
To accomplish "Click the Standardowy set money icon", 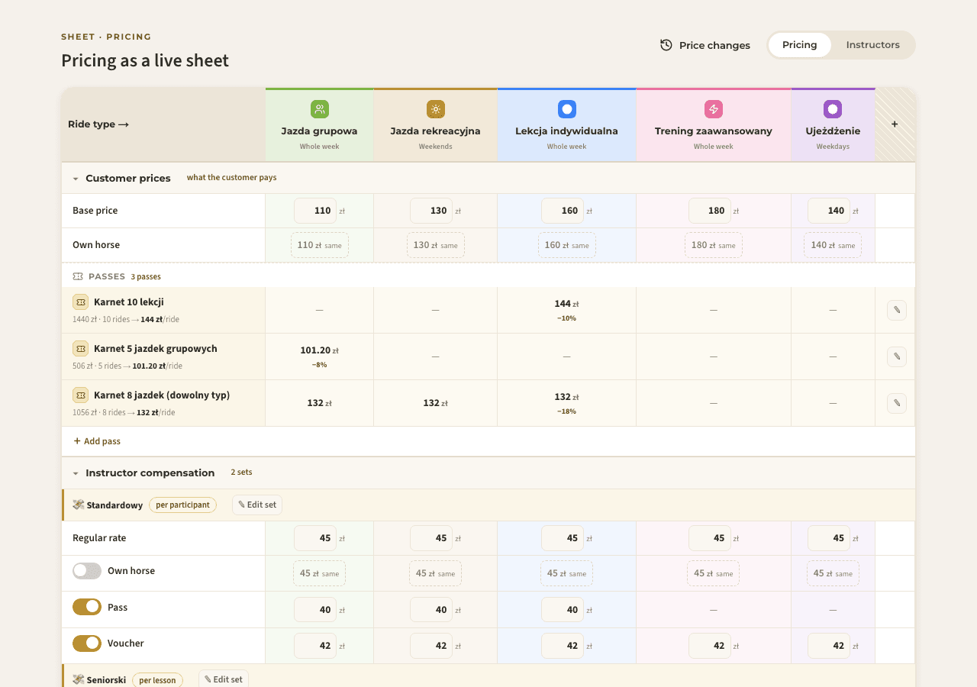I will [79, 505].
